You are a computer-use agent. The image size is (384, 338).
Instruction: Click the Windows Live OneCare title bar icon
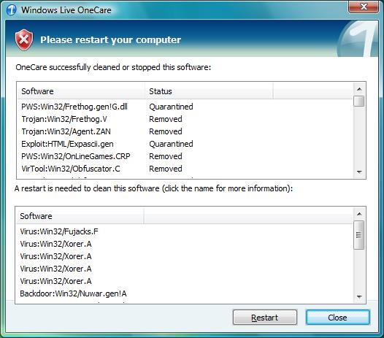[x=12, y=10]
